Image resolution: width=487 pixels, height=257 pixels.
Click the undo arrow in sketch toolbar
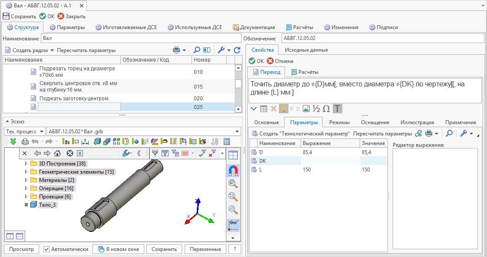(35, 142)
